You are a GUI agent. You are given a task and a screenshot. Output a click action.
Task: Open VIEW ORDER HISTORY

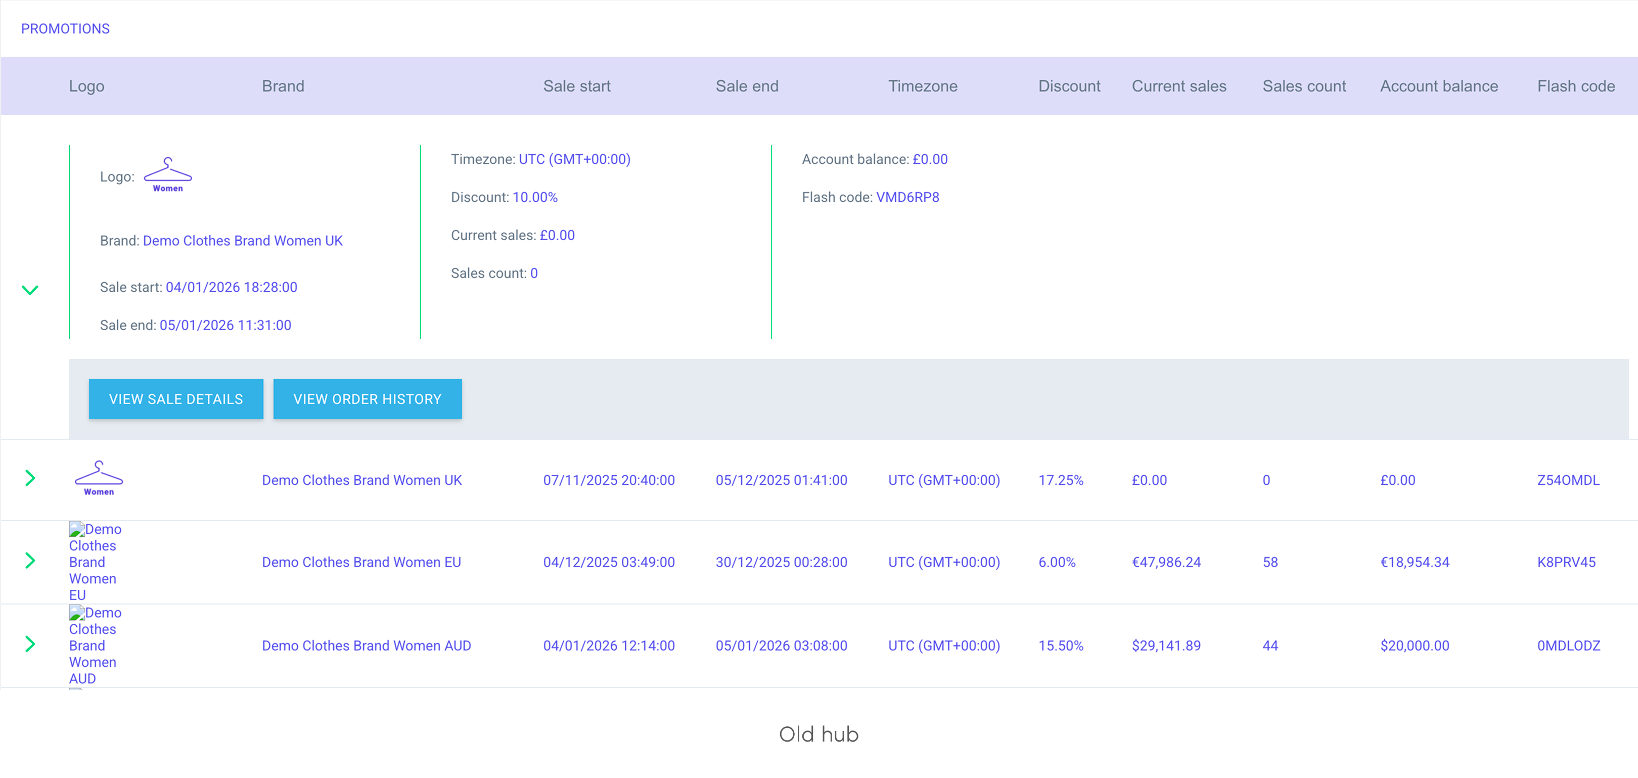point(367,399)
